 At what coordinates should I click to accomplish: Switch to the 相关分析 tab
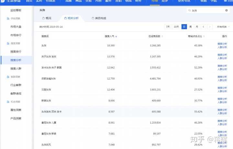71,18
